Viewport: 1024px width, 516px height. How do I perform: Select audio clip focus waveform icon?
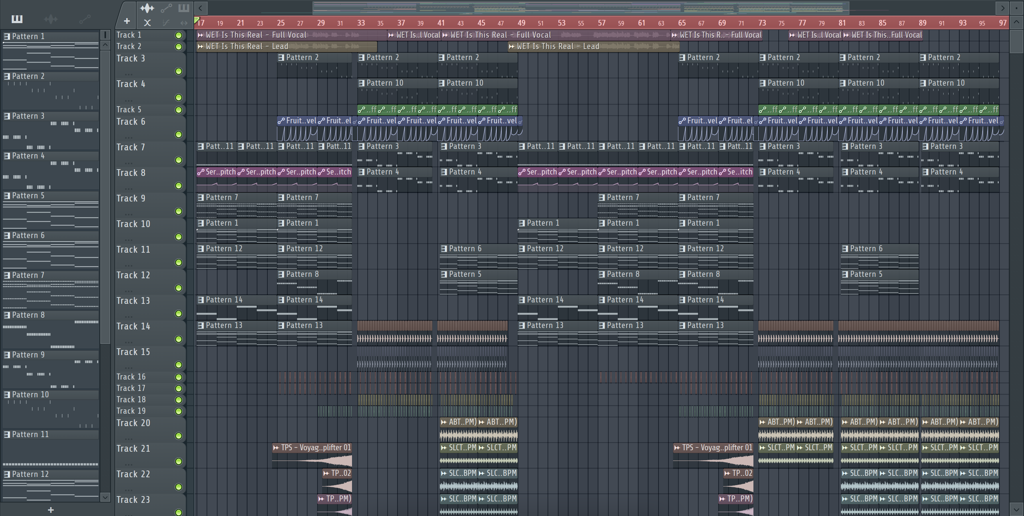[147, 8]
